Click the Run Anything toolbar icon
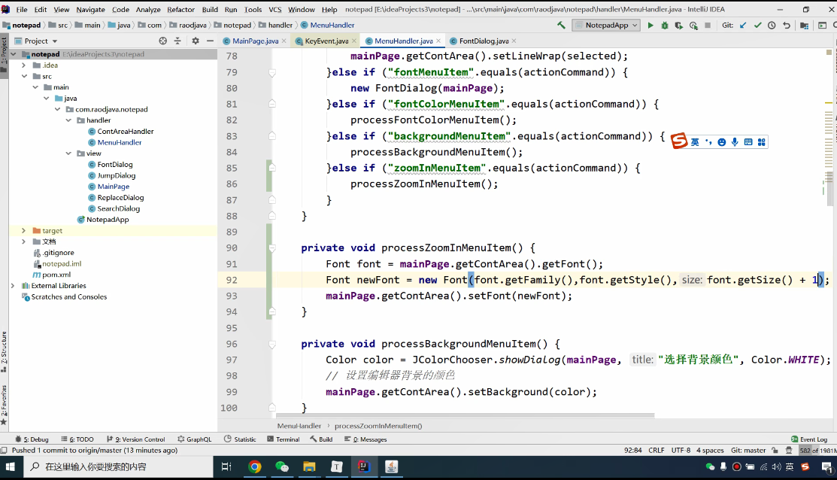Image resolution: width=837 pixels, height=480 pixels. (x=822, y=25)
